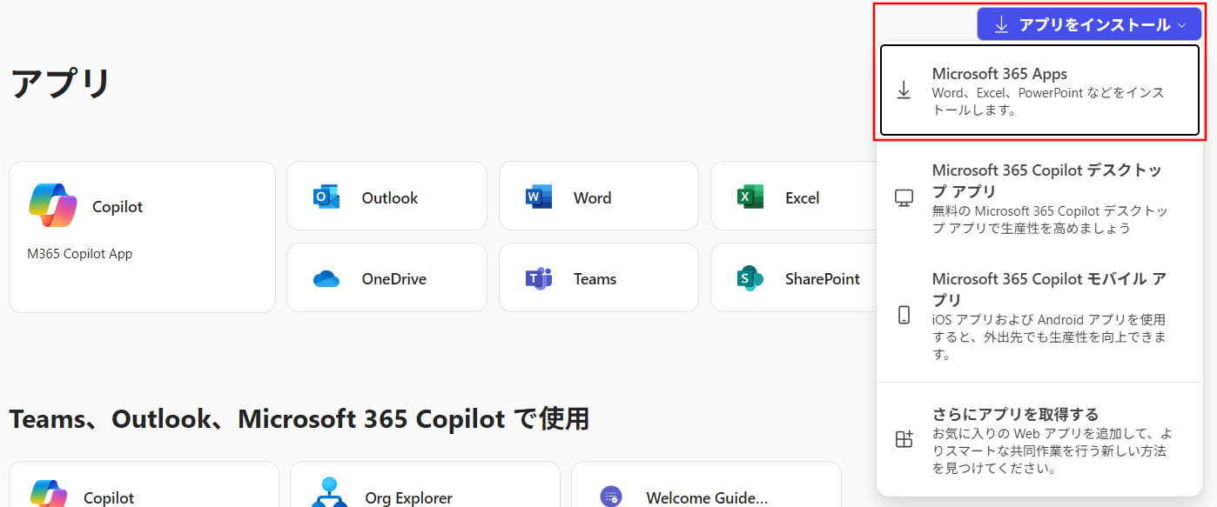Click the Welcome Guide app icon
The height and width of the screenshot is (507, 1217).
(x=611, y=497)
